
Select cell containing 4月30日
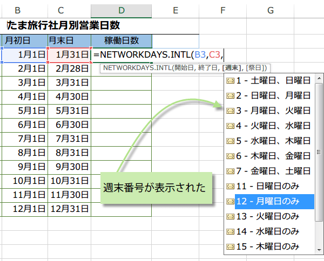pyautogui.click(x=69, y=97)
